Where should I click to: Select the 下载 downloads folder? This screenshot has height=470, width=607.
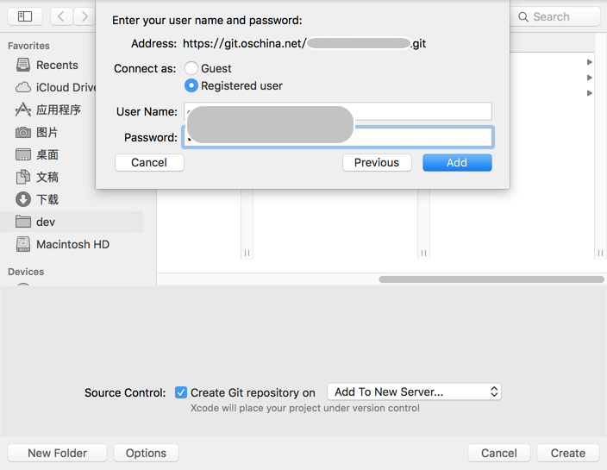47,199
